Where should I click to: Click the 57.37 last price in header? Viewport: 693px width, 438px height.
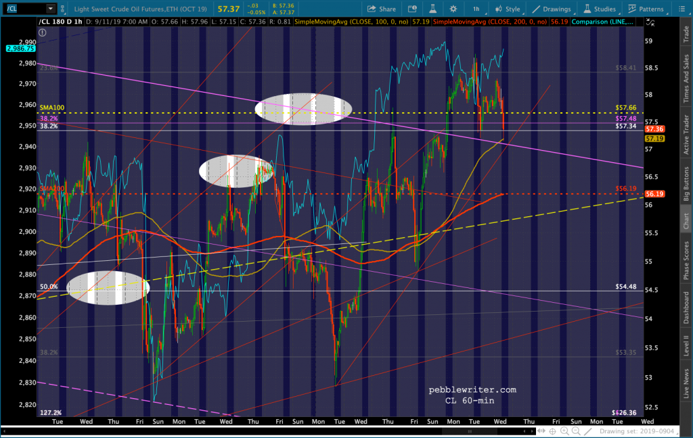click(x=229, y=9)
